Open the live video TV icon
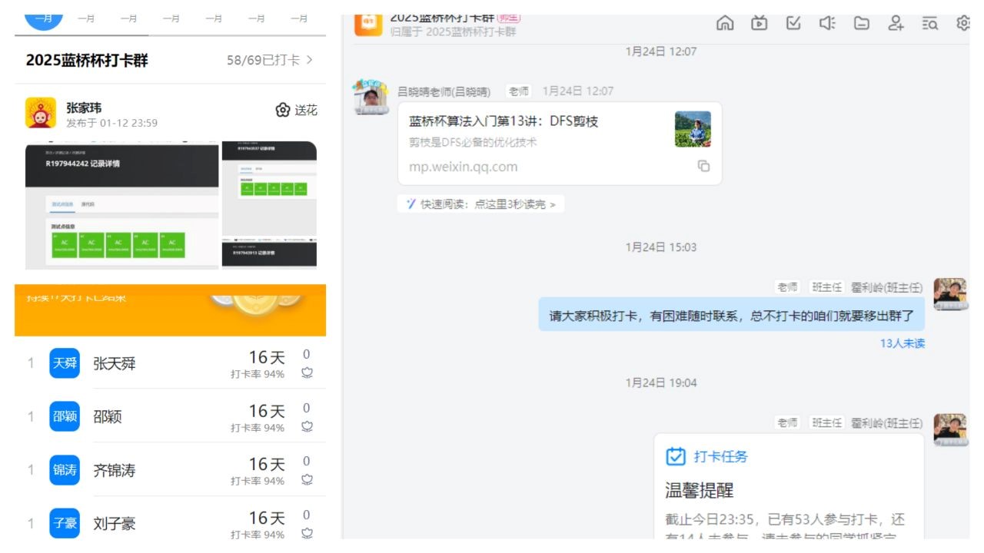This screenshot has width=984, height=553. coord(759,23)
